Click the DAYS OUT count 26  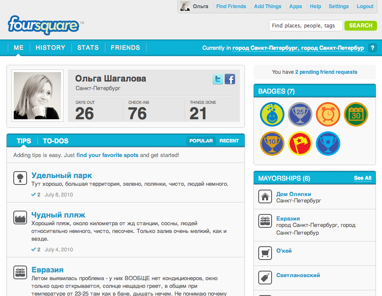85,114
